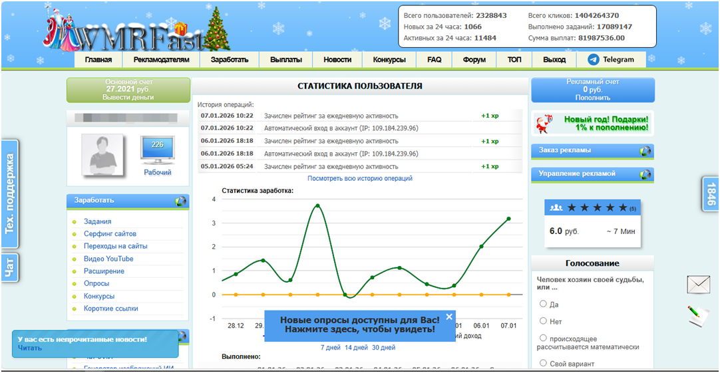
Task: Select the Нет voting option
Action: click(x=543, y=320)
